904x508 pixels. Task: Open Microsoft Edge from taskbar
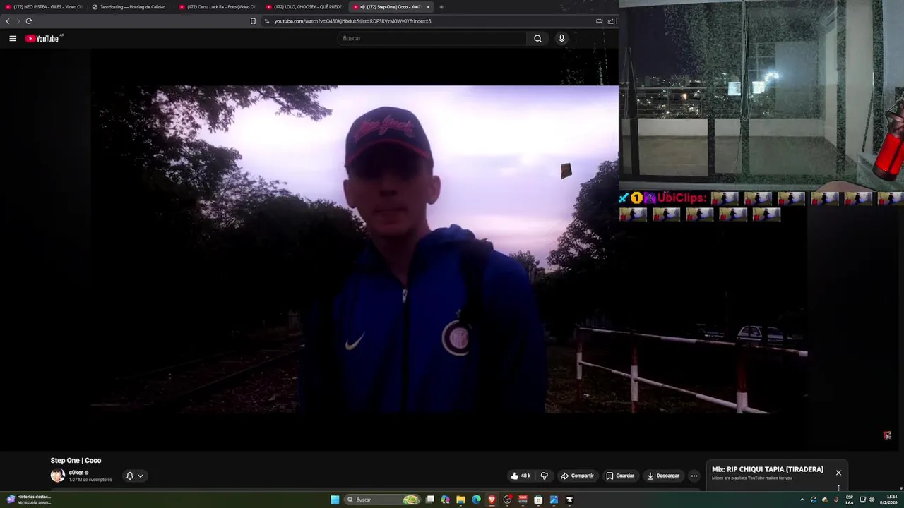(x=476, y=500)
